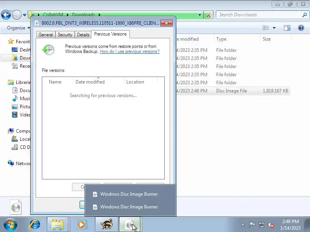
Task: Go back with Explorer's Back arrow
Action: tap(6, 15)
